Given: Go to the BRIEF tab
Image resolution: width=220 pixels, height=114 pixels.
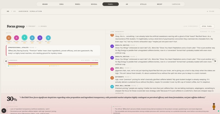Looking at the screenshot, I should (160, 4).
